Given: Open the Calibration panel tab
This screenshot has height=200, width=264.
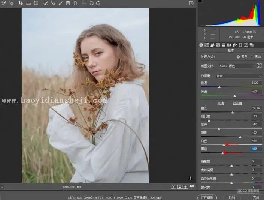Looking at the screenshot, I should tap(240, 45).
